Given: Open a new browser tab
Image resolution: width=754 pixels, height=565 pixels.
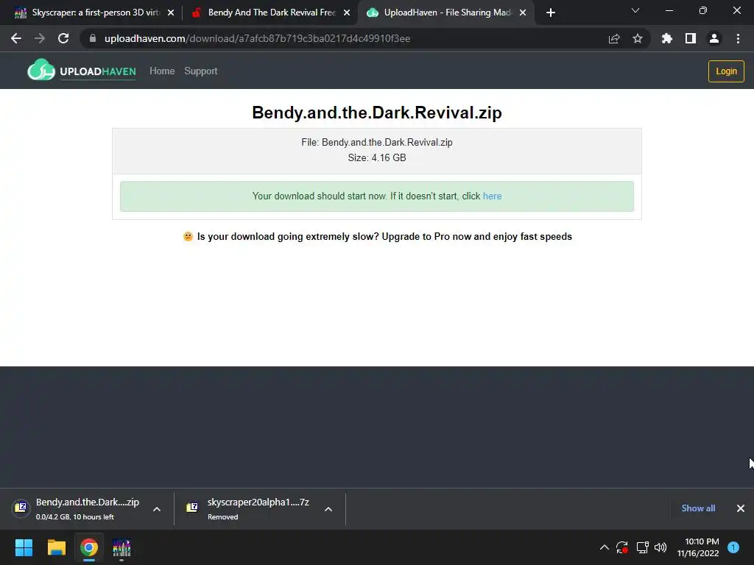Looking at the screenshot, I should tap(551, 13).
